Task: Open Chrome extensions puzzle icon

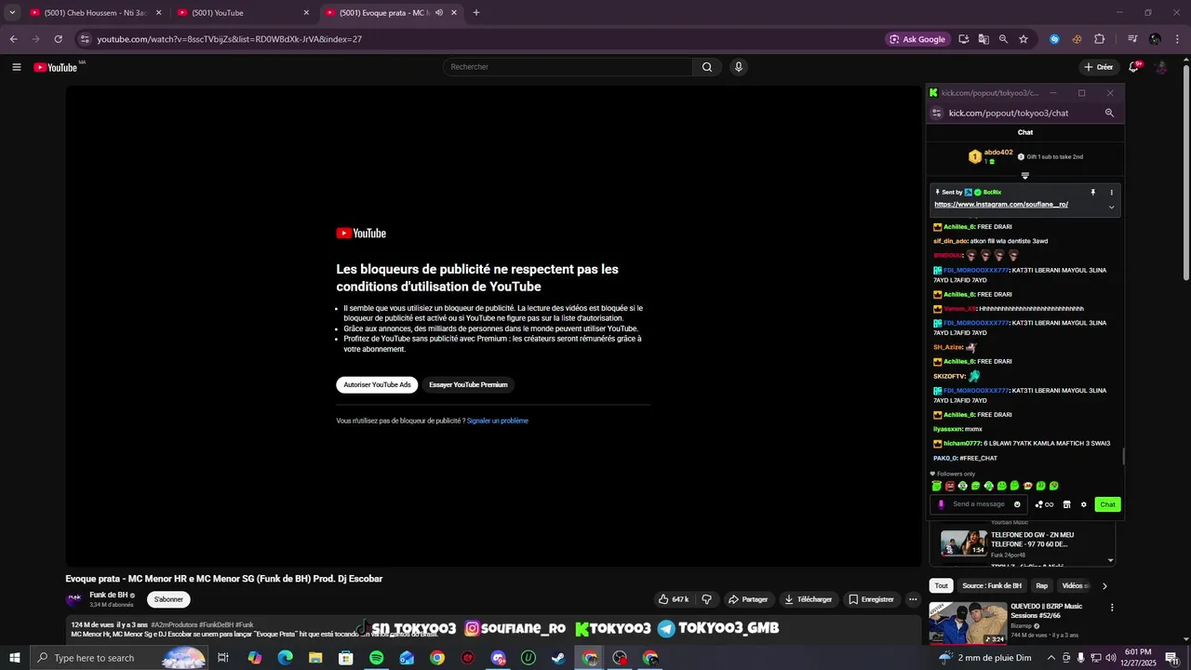Action: (1099, 39)
